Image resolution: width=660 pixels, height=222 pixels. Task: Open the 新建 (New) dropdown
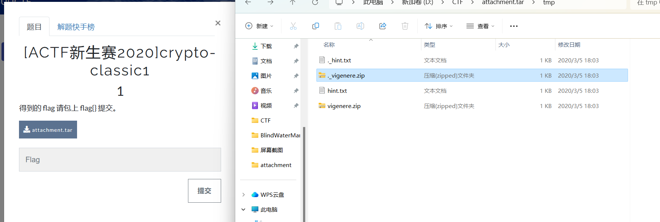(x=259, y=26)
